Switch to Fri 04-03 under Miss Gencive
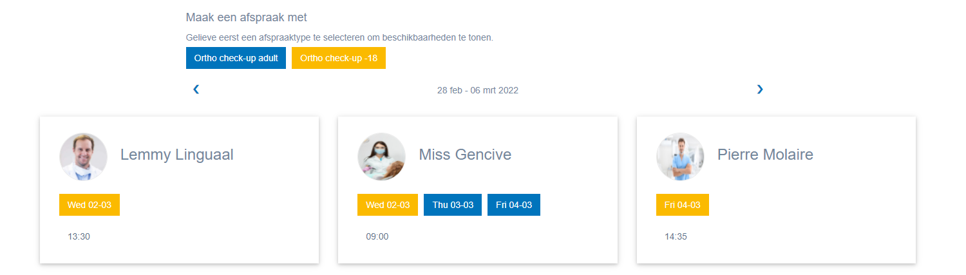Screen dimensions: 966x275 [514, 205]
